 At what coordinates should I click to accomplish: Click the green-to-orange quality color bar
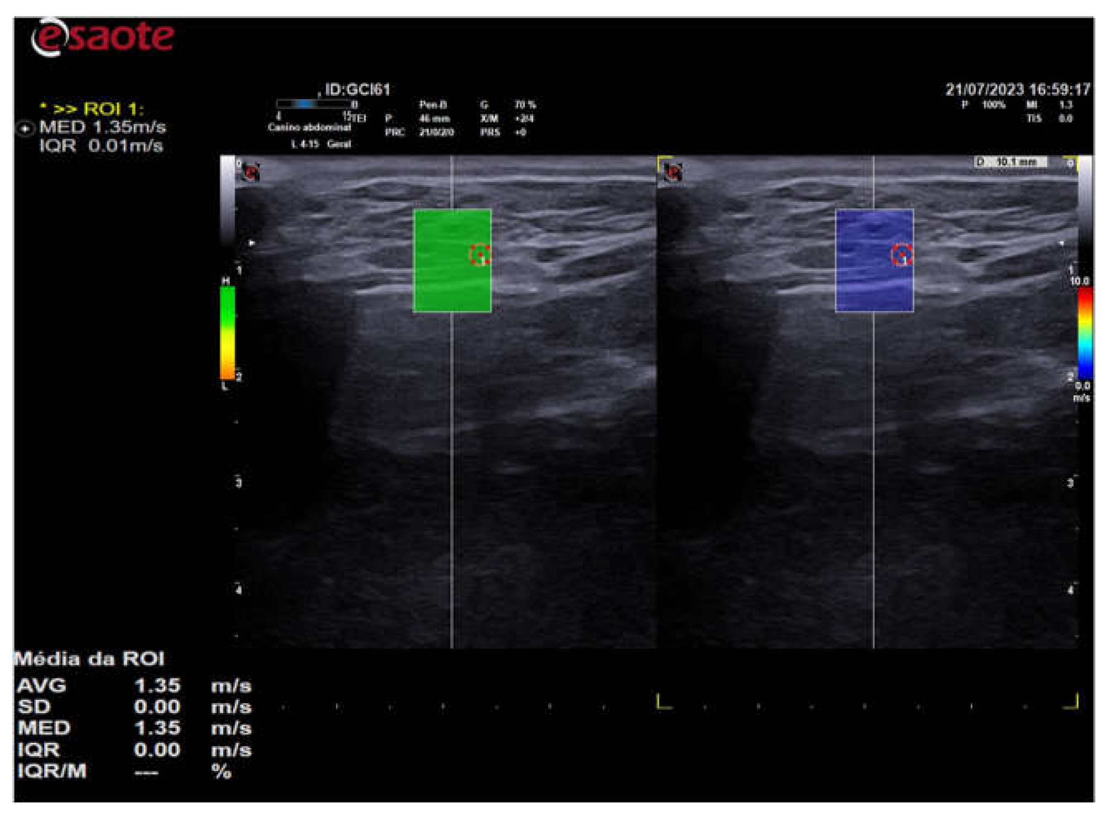click(227, 333)
